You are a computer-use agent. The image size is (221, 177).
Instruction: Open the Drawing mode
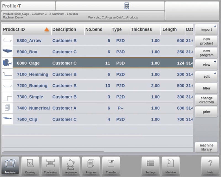[x=30, y=166]
